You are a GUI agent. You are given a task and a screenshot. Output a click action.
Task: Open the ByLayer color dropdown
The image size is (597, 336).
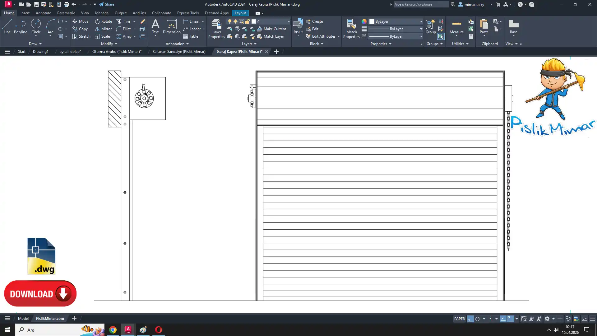pos(421,21)
